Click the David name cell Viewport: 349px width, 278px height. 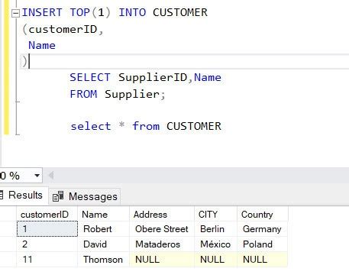pos(103,244)
